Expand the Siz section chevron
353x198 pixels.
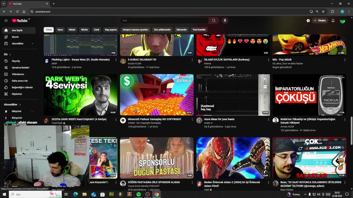point(10,54)
